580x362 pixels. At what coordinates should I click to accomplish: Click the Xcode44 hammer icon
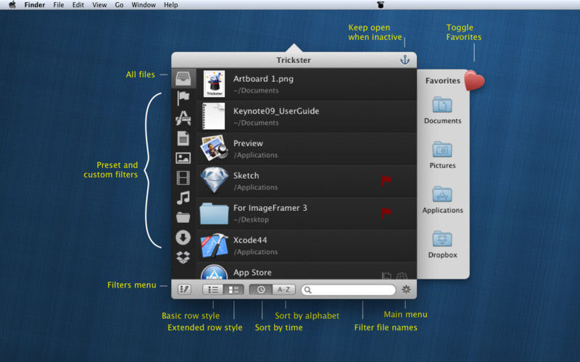(214, 245)
